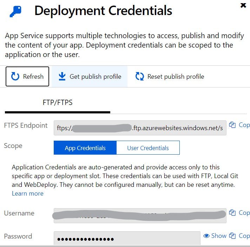Copy the FTPS Endpoint using its copy icon
The image size is (250, 247).
click(x=232, y=125)
